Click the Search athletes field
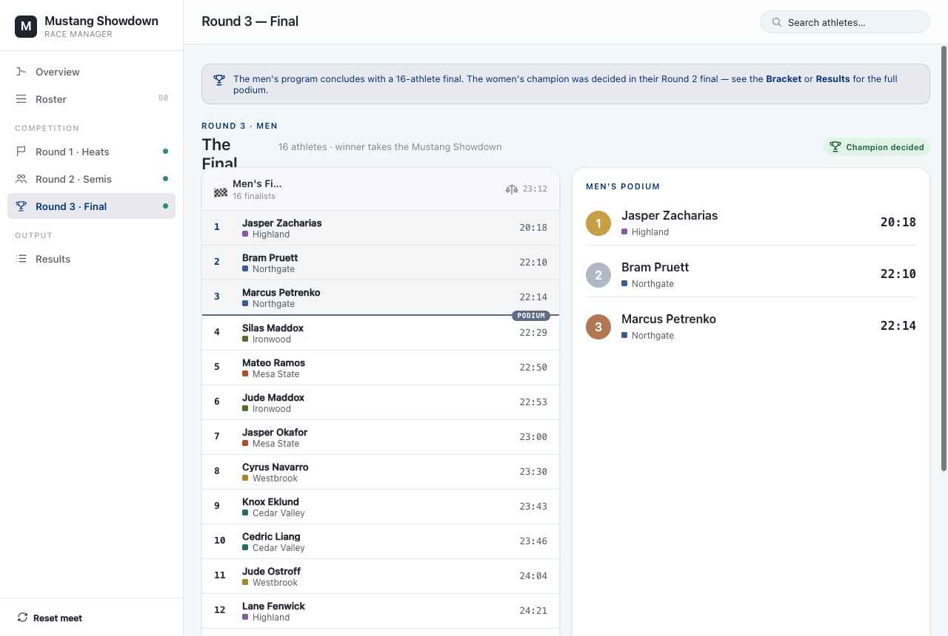The width and height of the screenshot is (948, 636). [x=844, y=22]
